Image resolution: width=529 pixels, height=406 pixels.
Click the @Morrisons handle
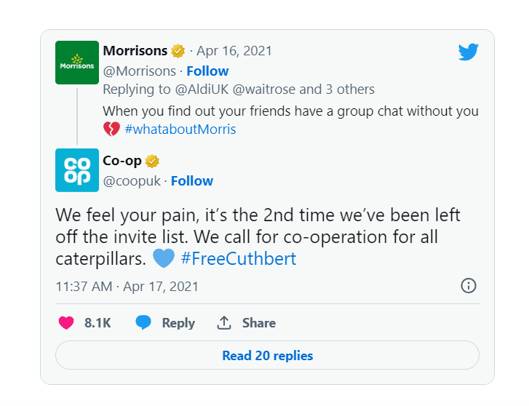[x=139, y=71]
